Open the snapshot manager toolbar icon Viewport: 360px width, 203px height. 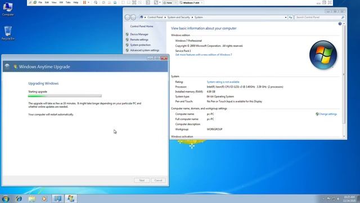(115, 2)
